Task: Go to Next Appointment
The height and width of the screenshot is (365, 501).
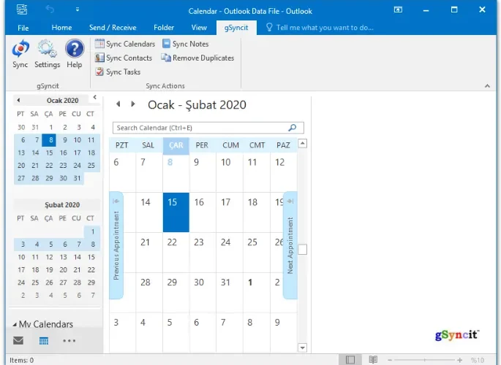Action: tap(290, 245)
